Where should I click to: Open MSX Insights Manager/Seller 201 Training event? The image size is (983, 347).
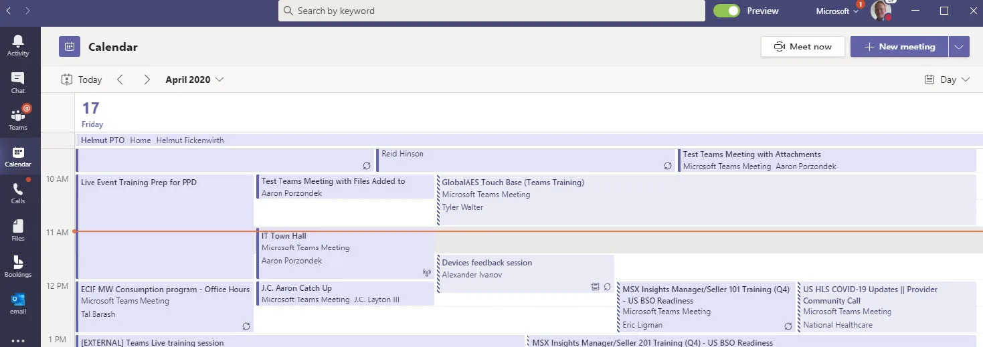pos(751,341)
